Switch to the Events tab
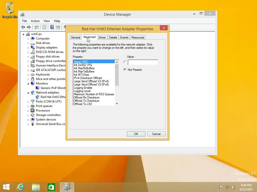257x192 pixels. point(124,37)
